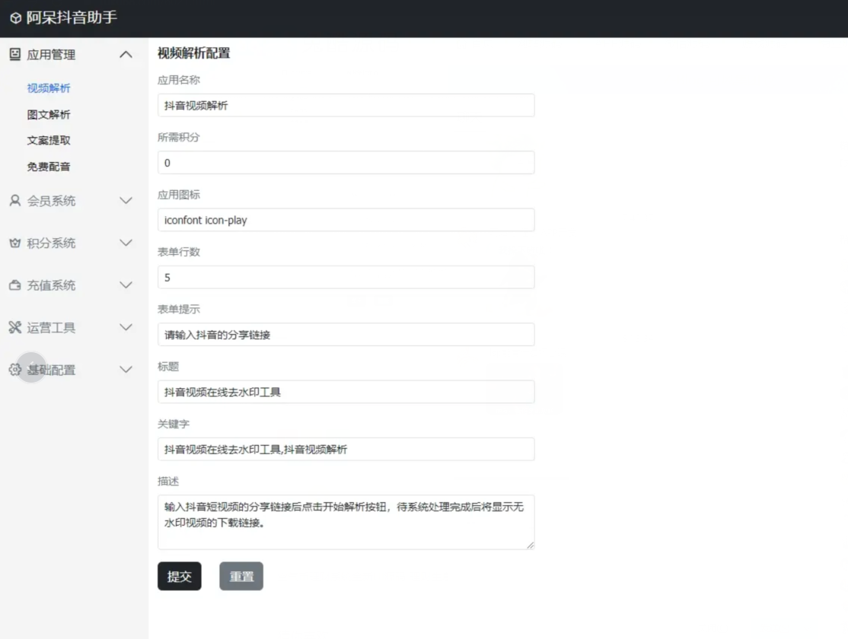
Task: Click the 应用管理 sidebar icon
Action: coord(14,54)
